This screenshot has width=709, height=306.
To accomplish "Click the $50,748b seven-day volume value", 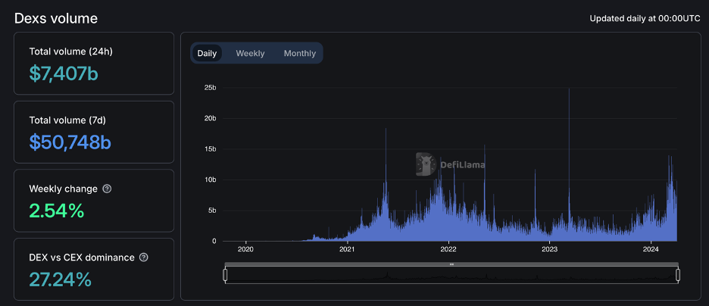I will pyautogui.click(x=70, y=142).
